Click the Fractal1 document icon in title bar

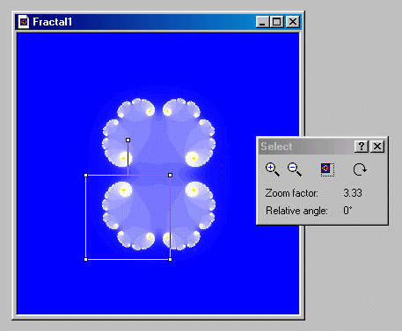click(24, 22)
